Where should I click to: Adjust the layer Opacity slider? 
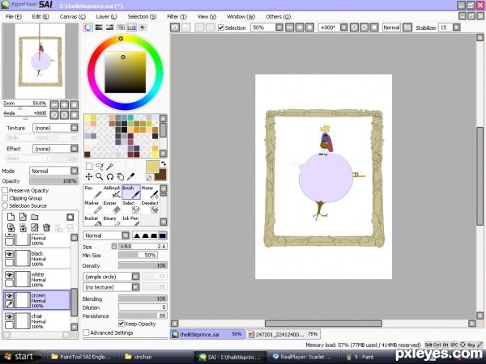tap(54, 181)
